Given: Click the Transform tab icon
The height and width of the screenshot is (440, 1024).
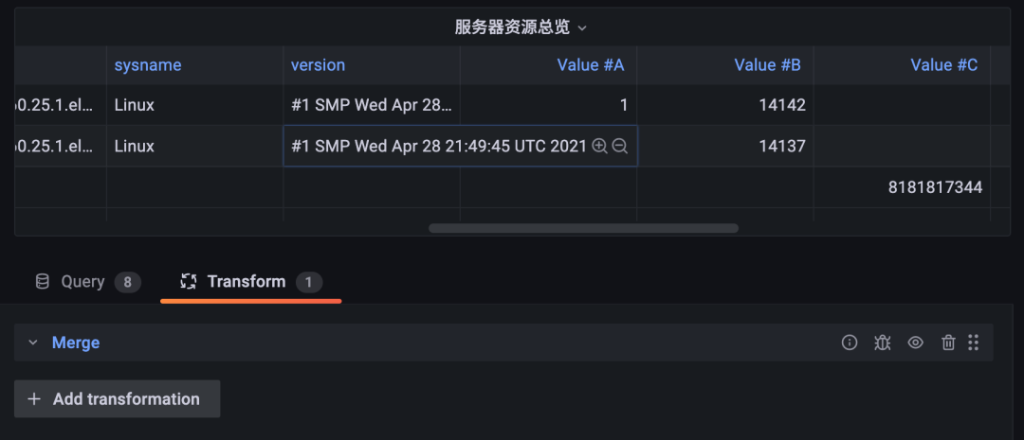Looking at the screenshot, I should point(189,282).
